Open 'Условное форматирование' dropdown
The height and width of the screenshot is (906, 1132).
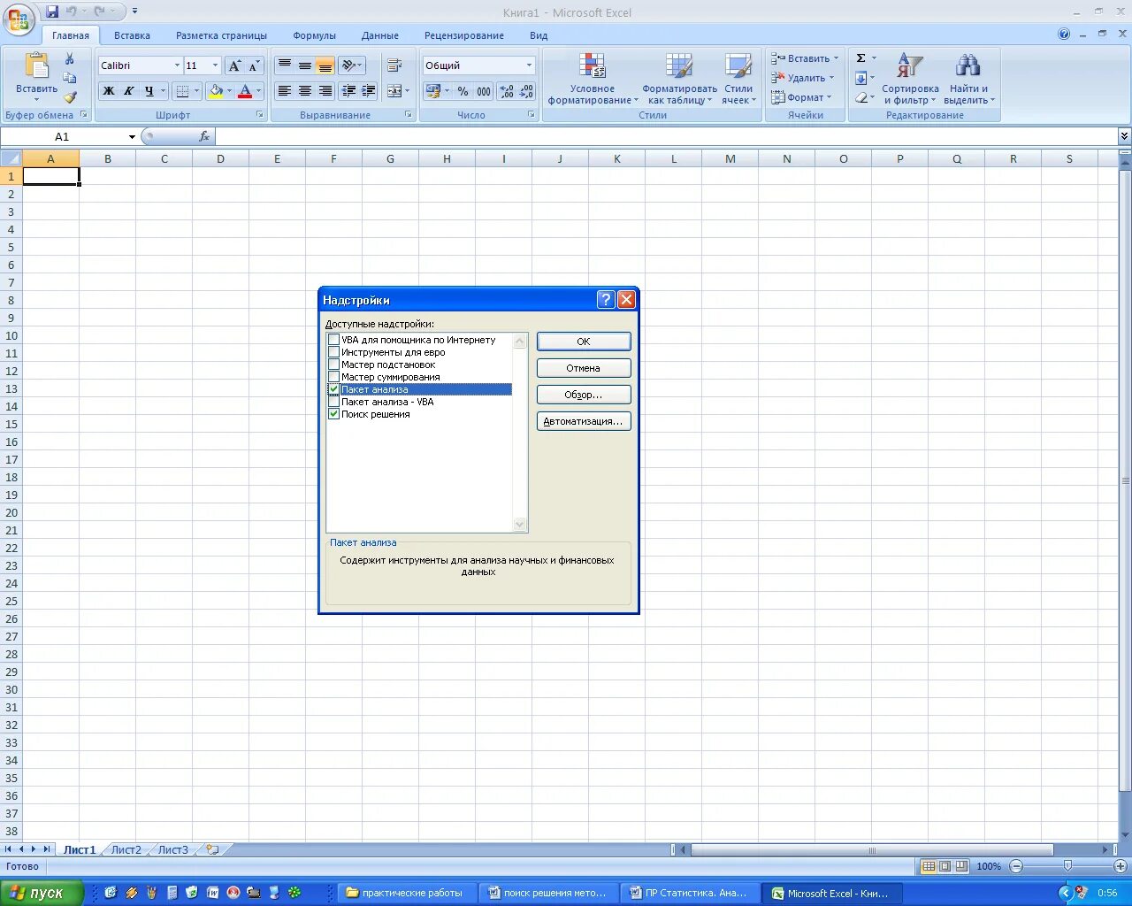point(593,79)
